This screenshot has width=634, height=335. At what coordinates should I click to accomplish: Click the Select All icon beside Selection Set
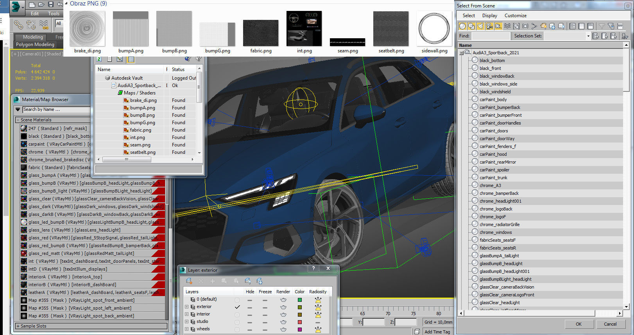(x=596, y=36)
